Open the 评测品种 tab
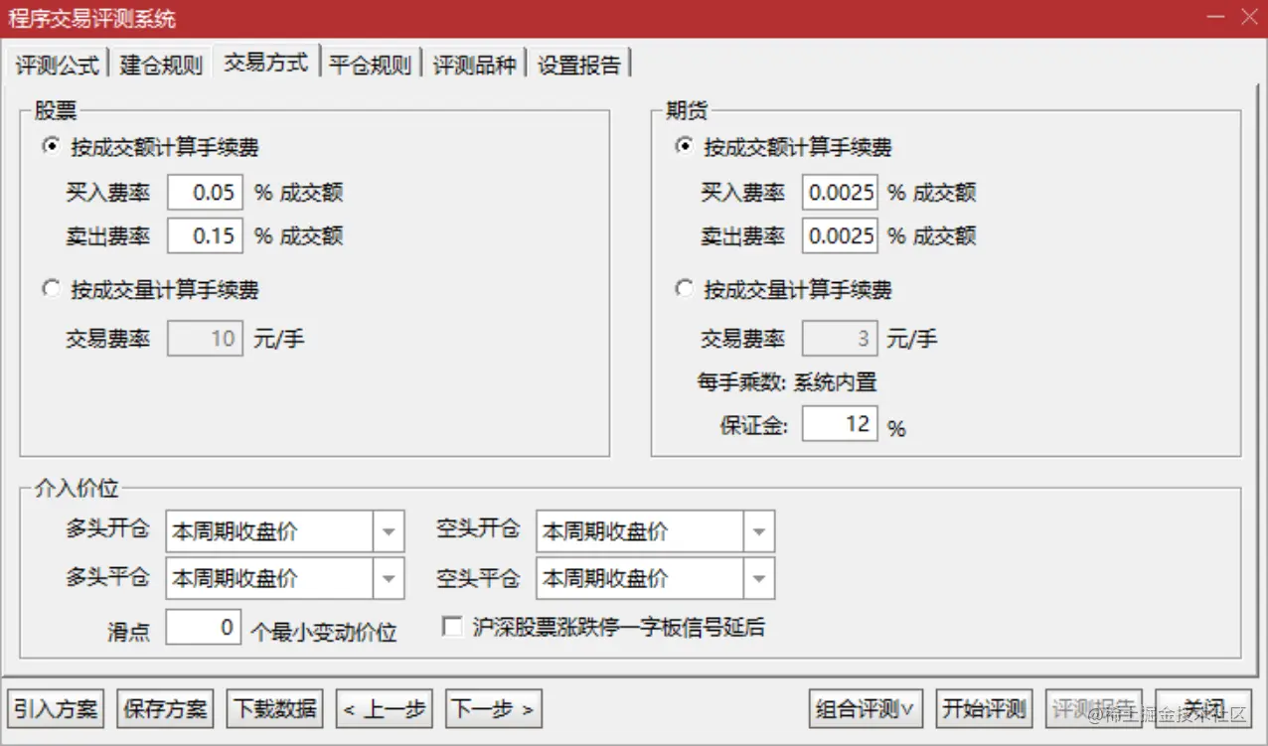The height and width of the screenshot is (746, 1268). (x=475, y=66)
